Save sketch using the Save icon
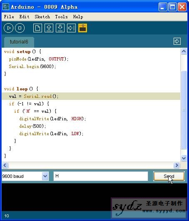Screen dimensions: 189x221 point(60,28)
